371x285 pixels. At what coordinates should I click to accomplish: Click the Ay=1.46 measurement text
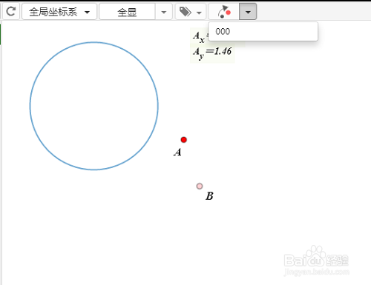212,53
